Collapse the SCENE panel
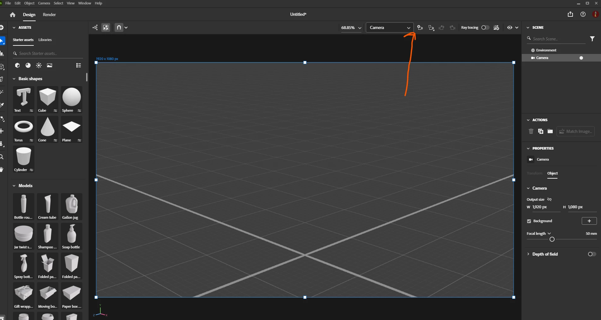The height and width of the screenshot is (320, 601). [528, 27]
